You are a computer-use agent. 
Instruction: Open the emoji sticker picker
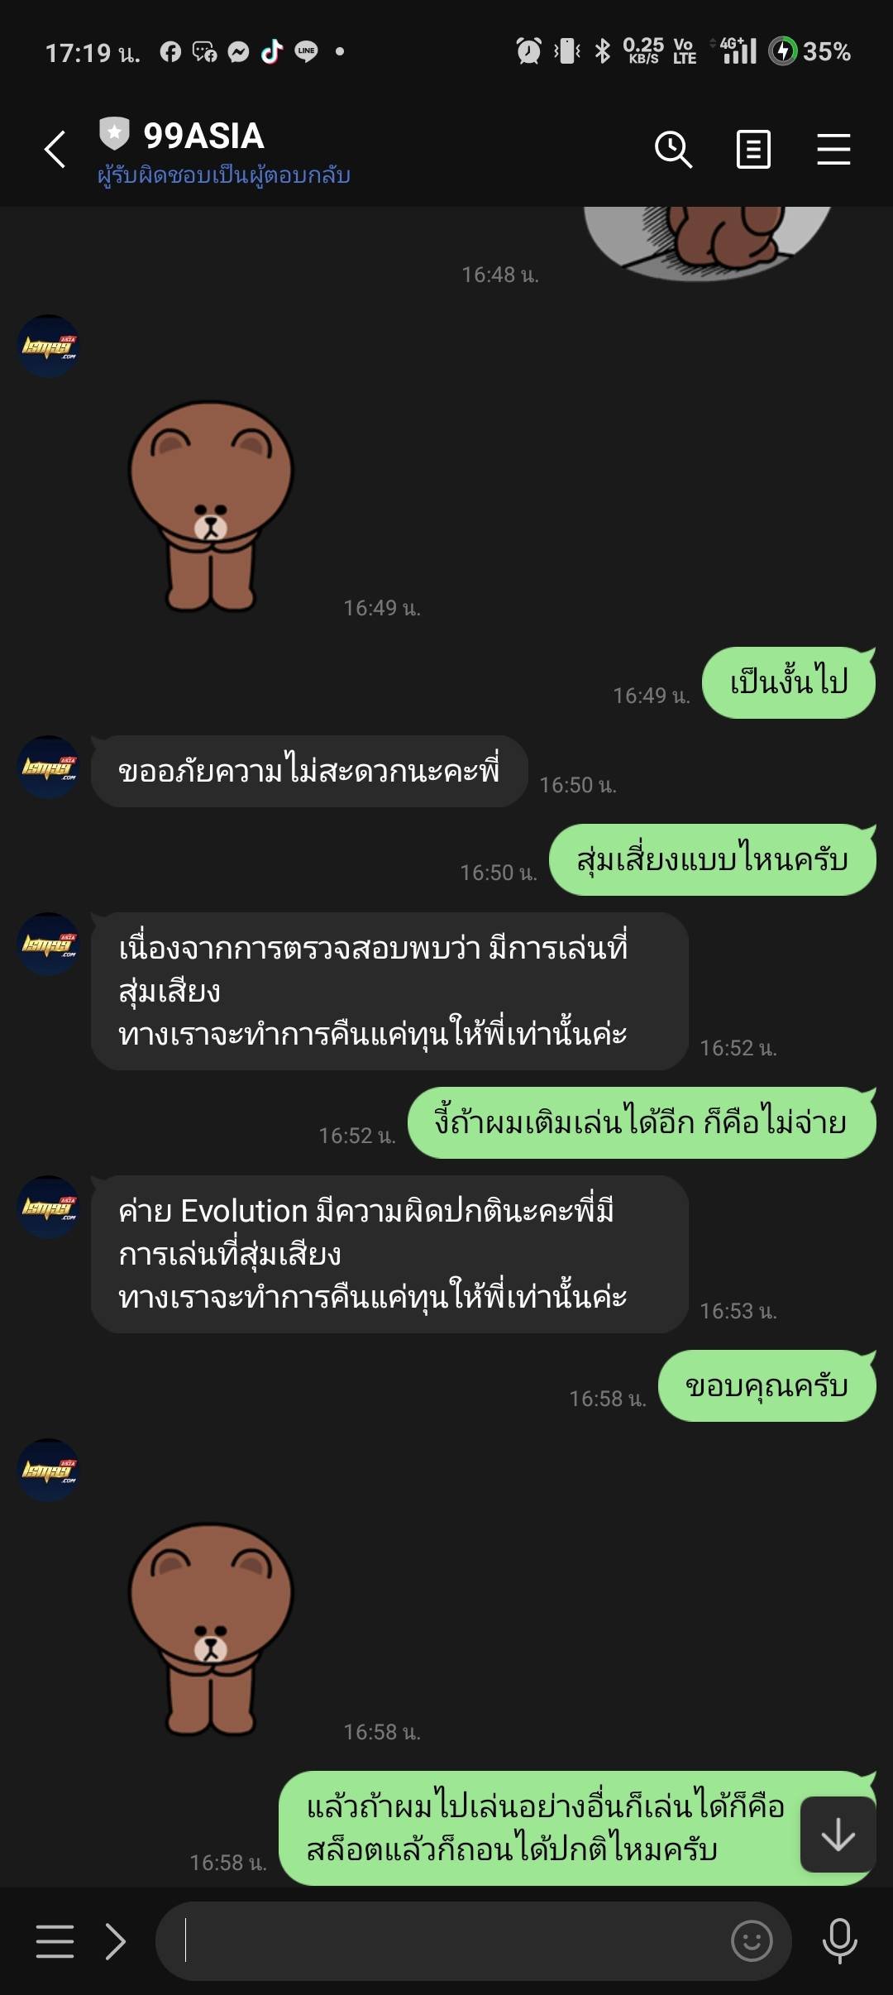click(x=752, y=1940)
